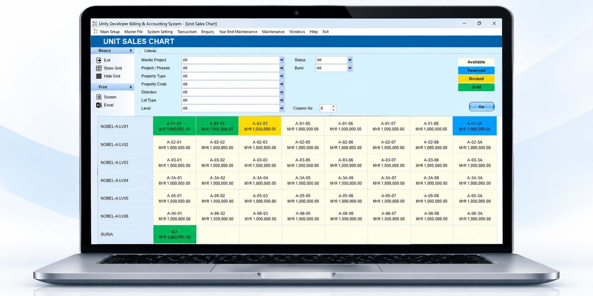593x296 pixels.
Task: Open the Transaction menu
Action: point(187,32)
